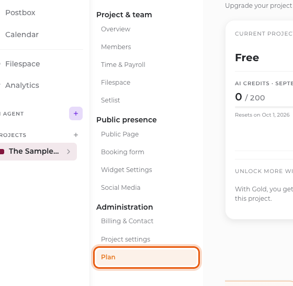This screenshot has width=293, height=286.
Task: Click the Free plan title
Action: [247, 58]
